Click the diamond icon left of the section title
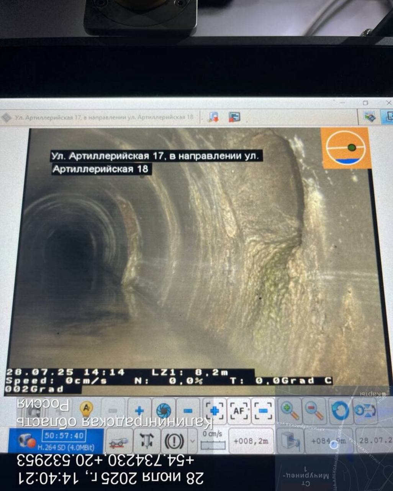 [x=7, y=117]
